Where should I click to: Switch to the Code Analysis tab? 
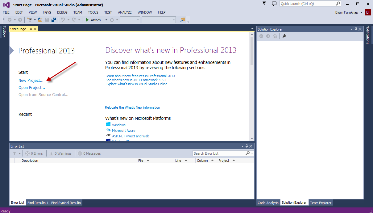[x=268, y=203]
